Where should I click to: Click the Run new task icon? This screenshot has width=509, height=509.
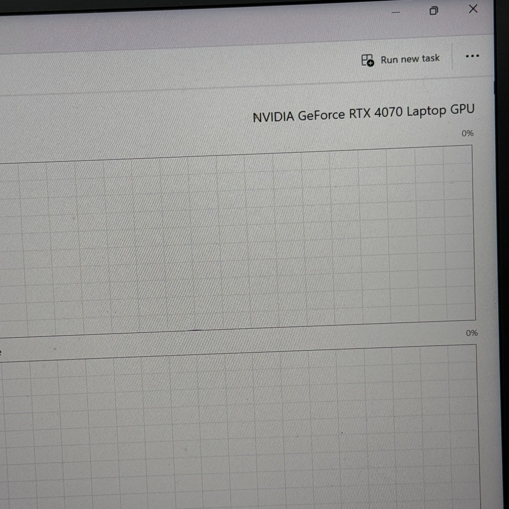(x=367, y=60)
